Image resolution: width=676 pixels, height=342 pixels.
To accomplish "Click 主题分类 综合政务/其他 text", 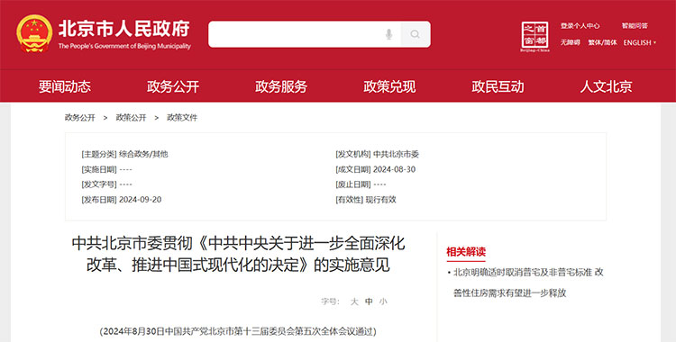I will coord(124,154).
